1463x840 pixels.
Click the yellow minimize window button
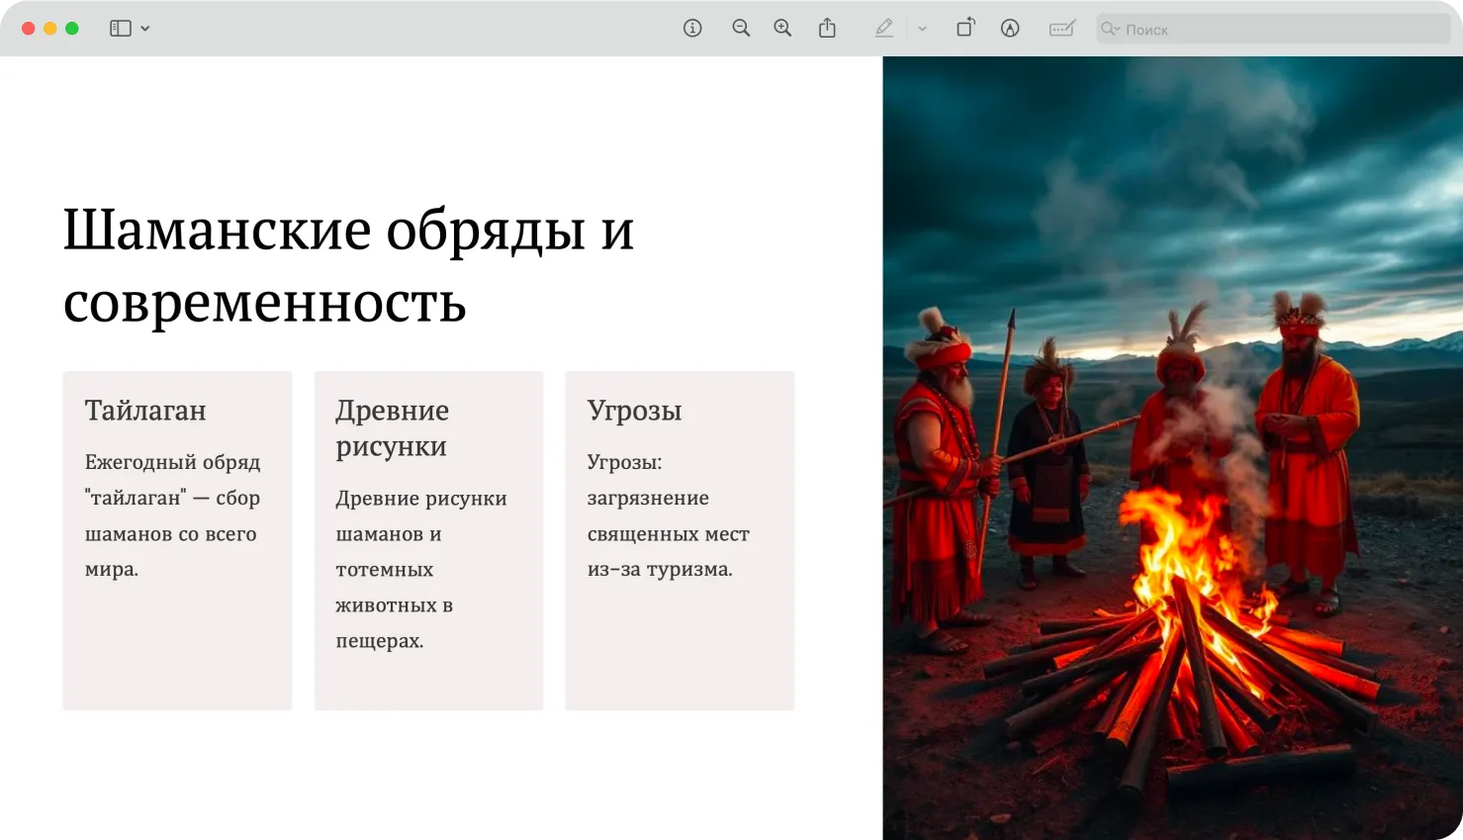[50, 29]
